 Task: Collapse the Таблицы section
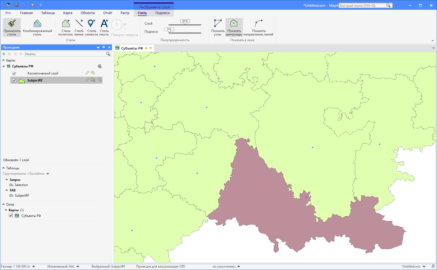[4, 168]
